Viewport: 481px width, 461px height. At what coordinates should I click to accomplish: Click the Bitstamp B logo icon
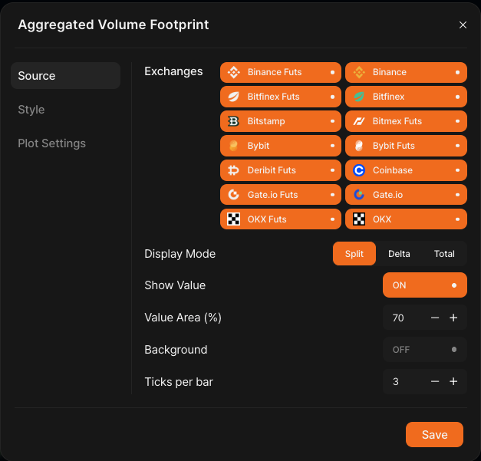pos(234,121)
